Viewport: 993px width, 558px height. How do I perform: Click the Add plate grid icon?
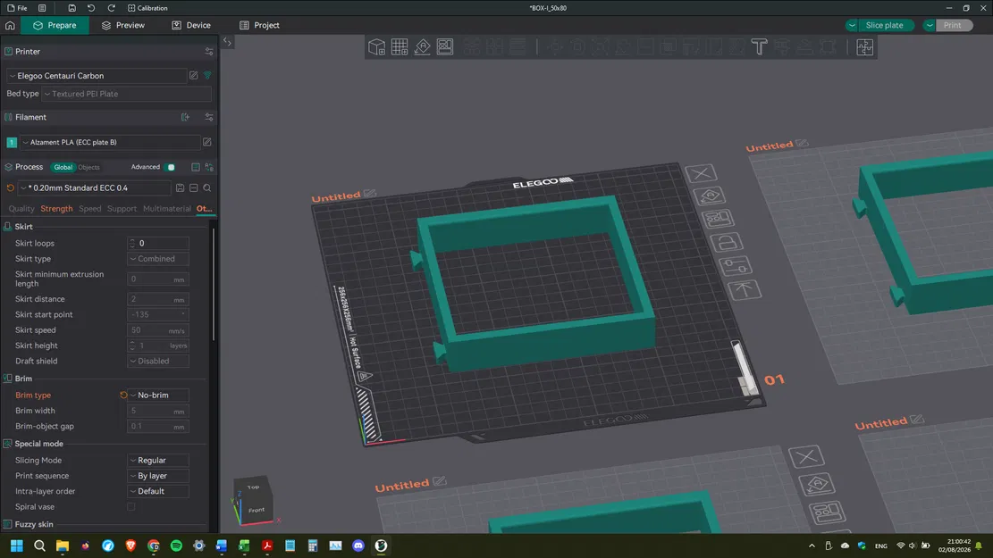point(400,47)
